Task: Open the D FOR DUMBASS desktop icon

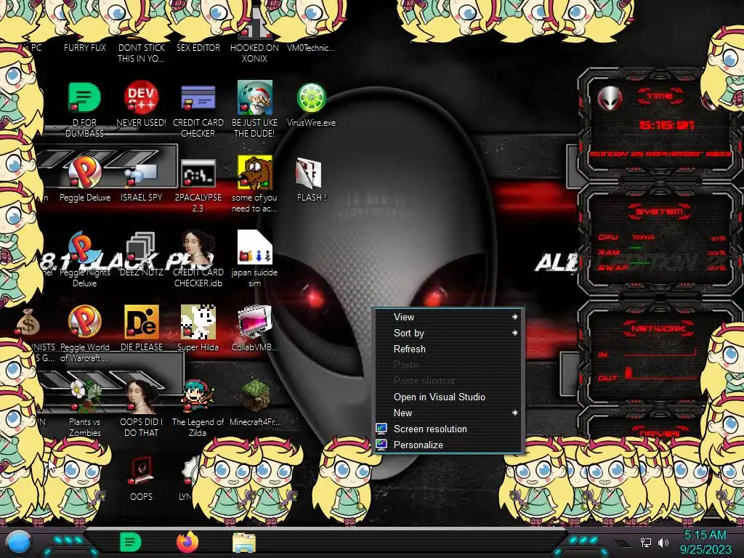Action: [84, 98]
